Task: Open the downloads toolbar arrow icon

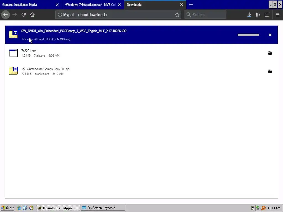Action: (249, 15)
